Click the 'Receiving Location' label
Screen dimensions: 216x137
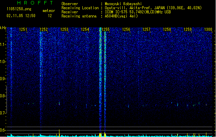coord(80,8)
